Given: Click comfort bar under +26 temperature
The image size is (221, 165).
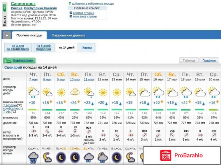Looking at the screenshot, I should point(75,110).
